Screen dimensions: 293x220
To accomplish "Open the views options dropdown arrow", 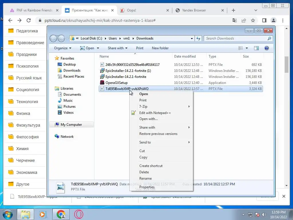I will pyautogui.click(x=247, y=48).
